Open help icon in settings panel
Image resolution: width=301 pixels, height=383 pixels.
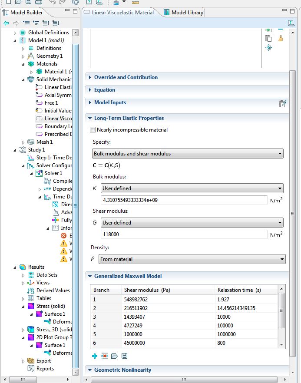[x=291, y=23]
